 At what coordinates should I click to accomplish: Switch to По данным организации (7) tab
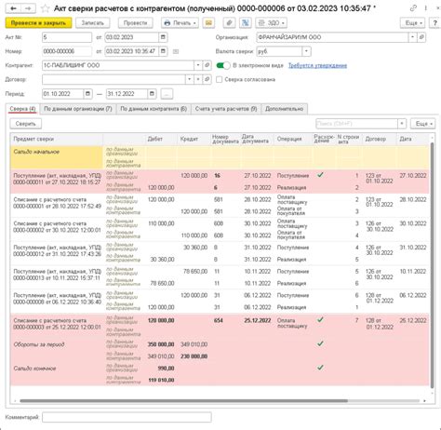(x=78, y=109)
